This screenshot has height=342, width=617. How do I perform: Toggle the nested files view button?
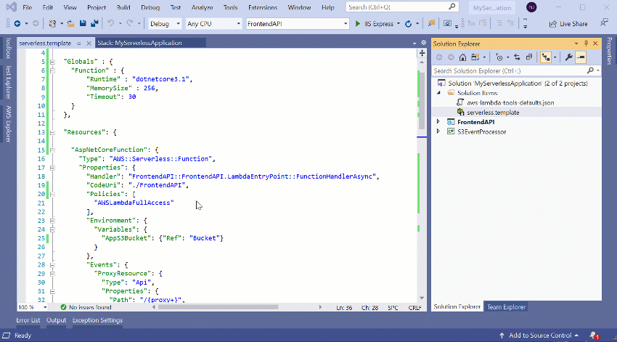(546, 57)
